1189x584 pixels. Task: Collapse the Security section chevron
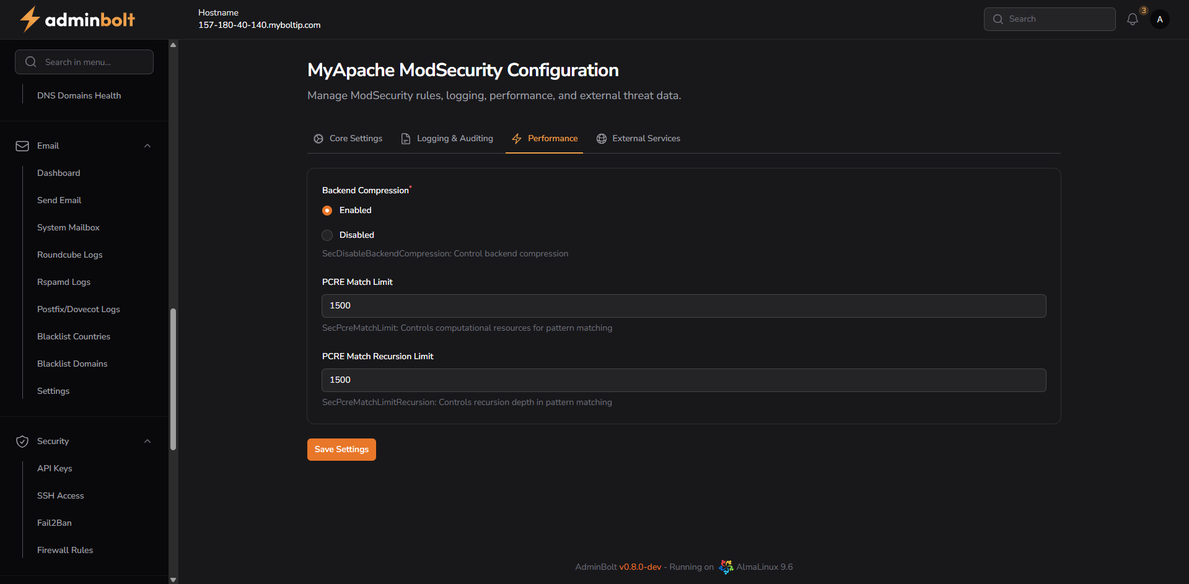(x=147, y=442)
